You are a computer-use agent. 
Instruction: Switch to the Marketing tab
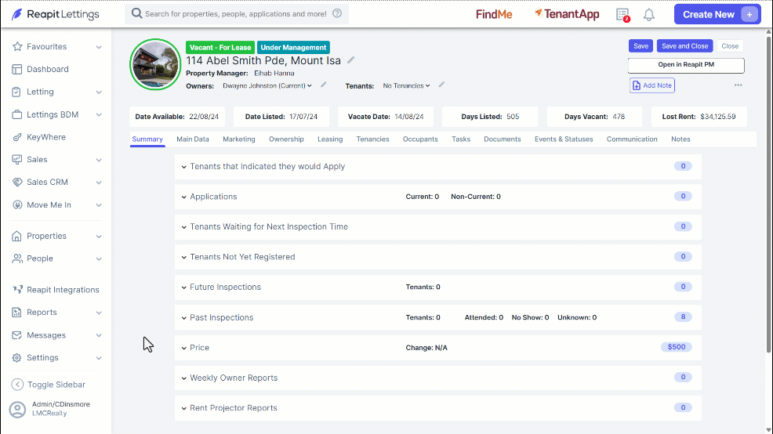tap(239, 139)
